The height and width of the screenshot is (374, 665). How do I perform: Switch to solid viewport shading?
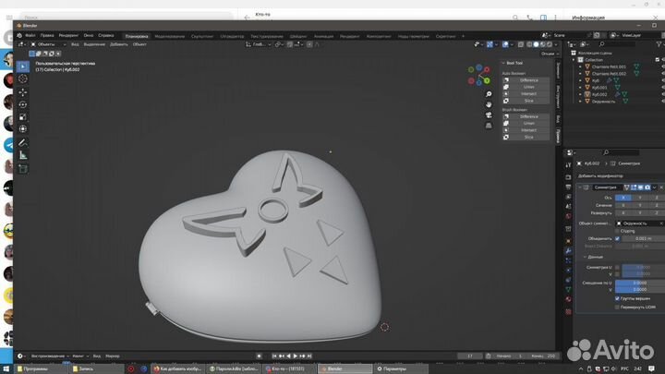(536, 44)
